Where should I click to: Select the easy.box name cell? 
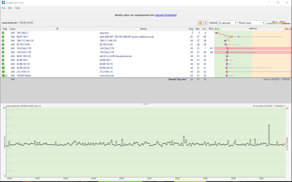104,33
